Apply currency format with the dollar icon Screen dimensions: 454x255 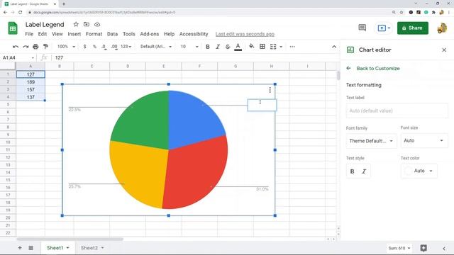coord(84,47)
